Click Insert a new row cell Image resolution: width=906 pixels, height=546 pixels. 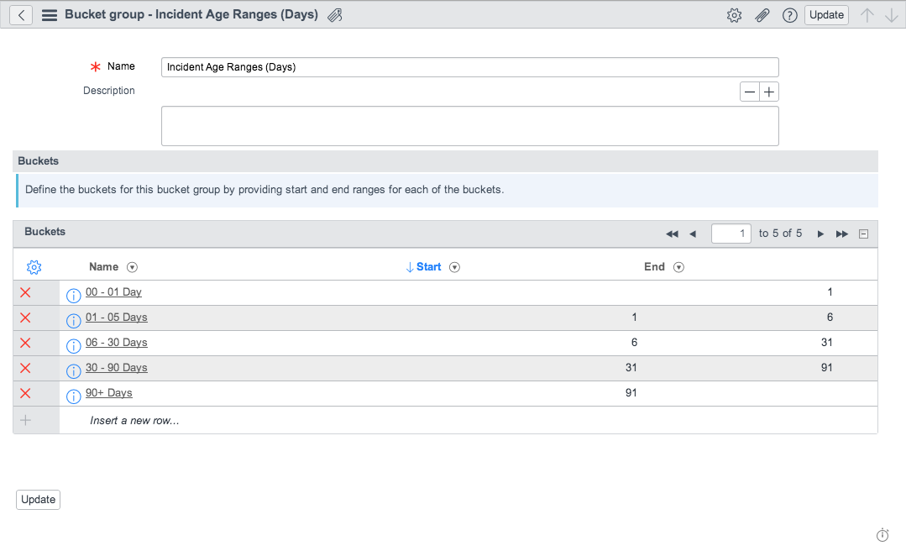pyautogui.click(x=134, y=421)
